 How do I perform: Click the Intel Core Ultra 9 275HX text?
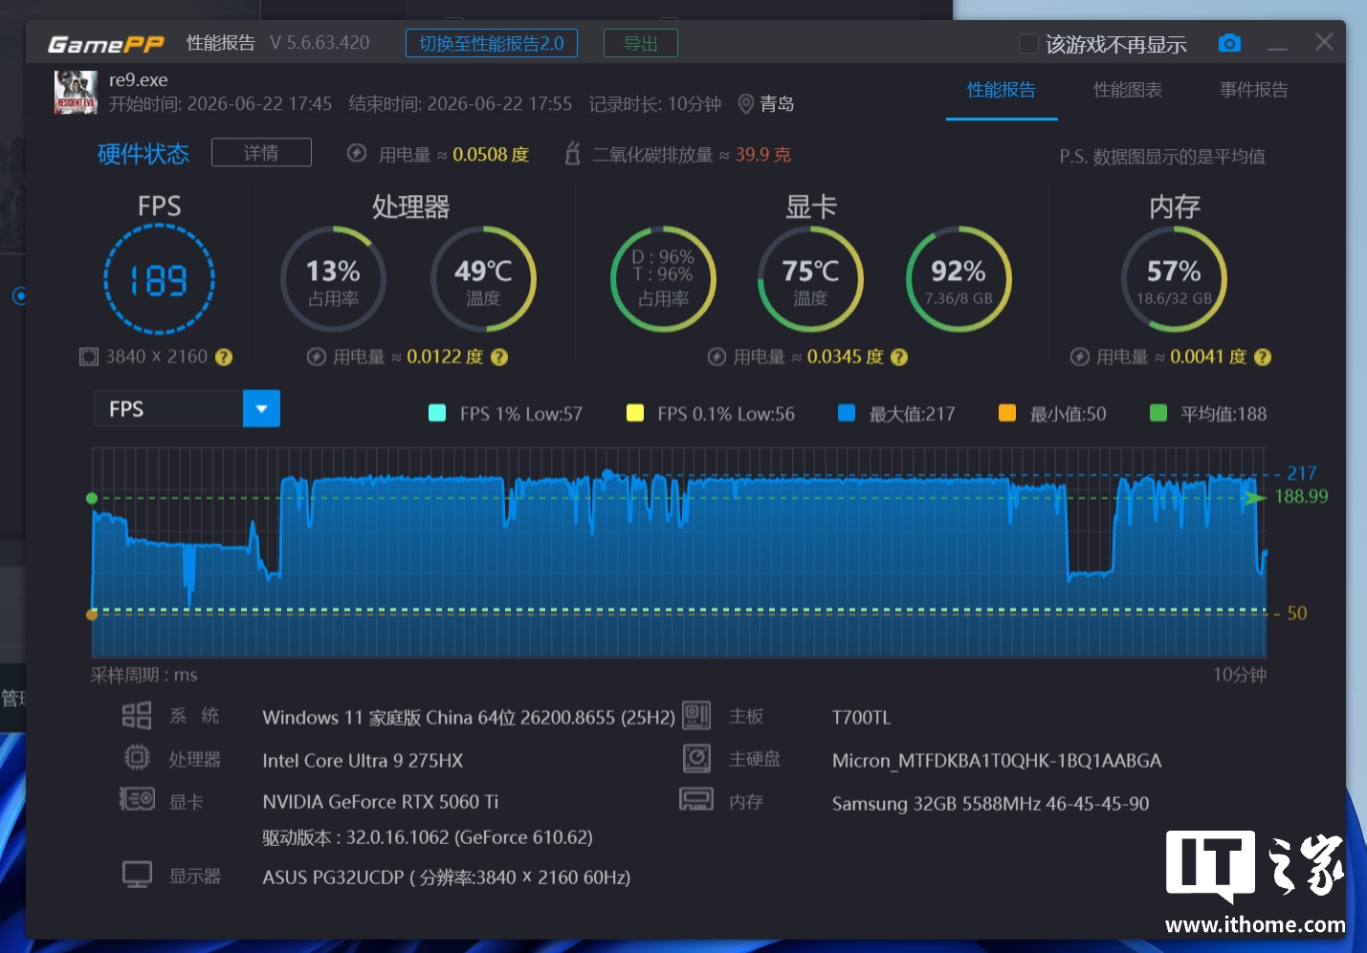[x=363, y=761]
